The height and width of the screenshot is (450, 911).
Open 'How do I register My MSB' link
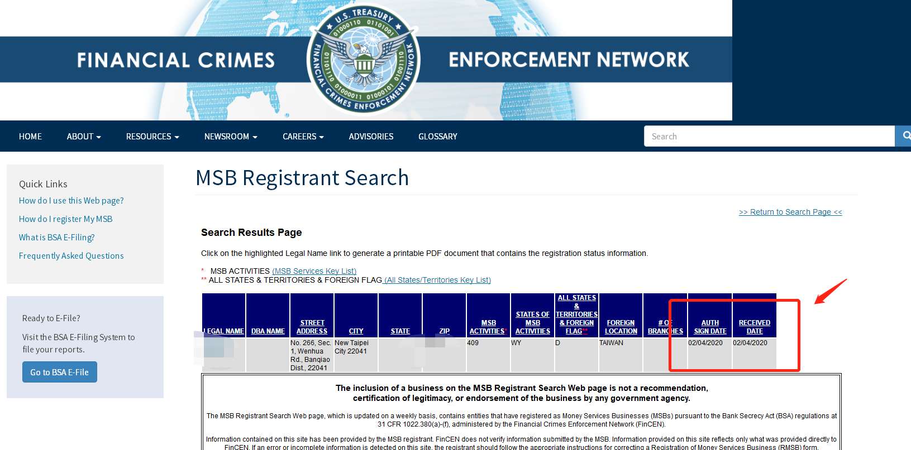coord(65,219)
